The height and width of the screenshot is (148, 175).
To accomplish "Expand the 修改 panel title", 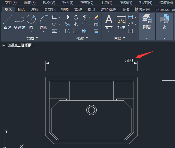I will click(x=82, y=38).
